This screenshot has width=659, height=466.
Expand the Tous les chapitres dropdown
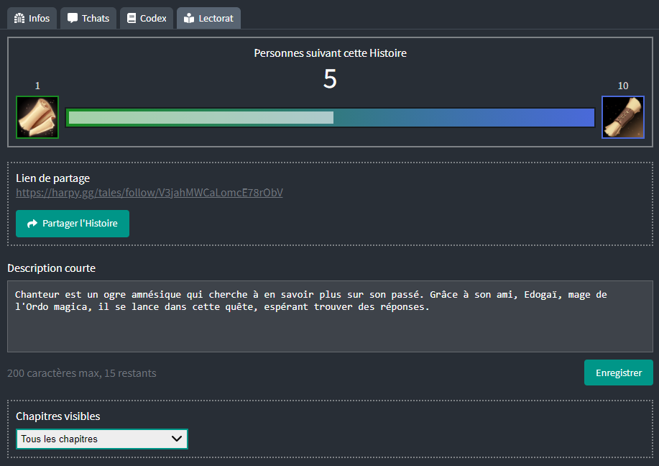point(101,439)
